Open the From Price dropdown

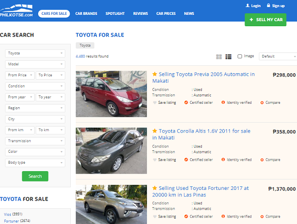click(20, 75)
